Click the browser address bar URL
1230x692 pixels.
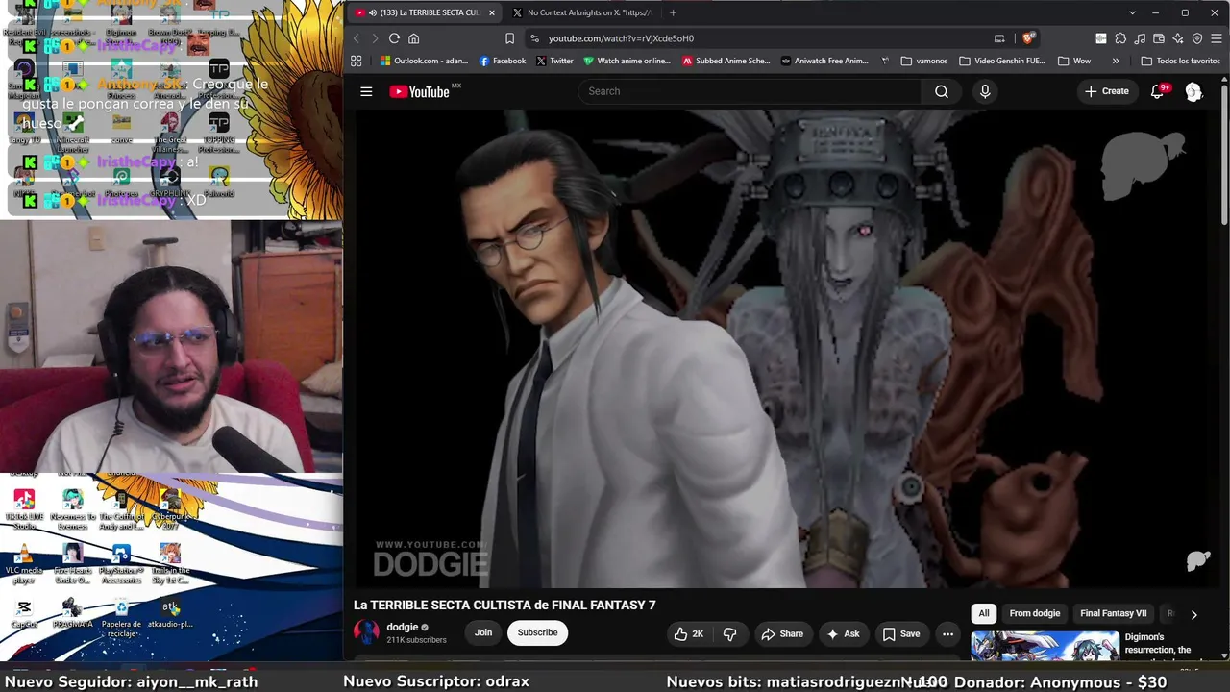tap(621, 38)
